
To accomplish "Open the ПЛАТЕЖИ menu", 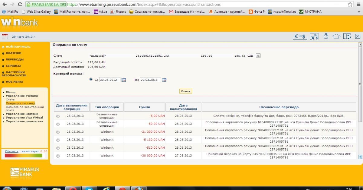I will (13, 53).
